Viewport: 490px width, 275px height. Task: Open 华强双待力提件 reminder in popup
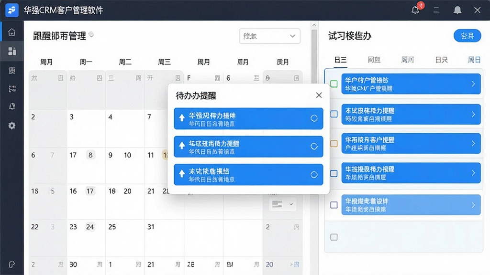coord(248,118)
